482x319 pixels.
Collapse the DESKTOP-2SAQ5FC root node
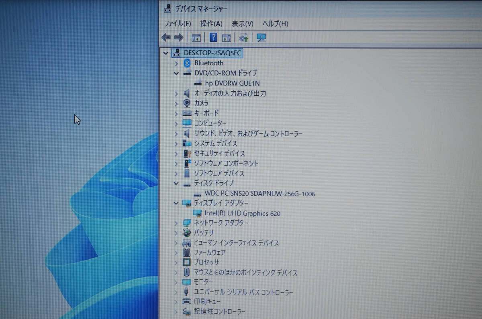[165, 53]
